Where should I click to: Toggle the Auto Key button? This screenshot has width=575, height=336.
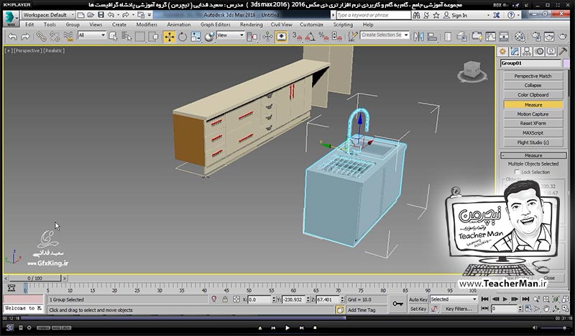pos(418,299)
